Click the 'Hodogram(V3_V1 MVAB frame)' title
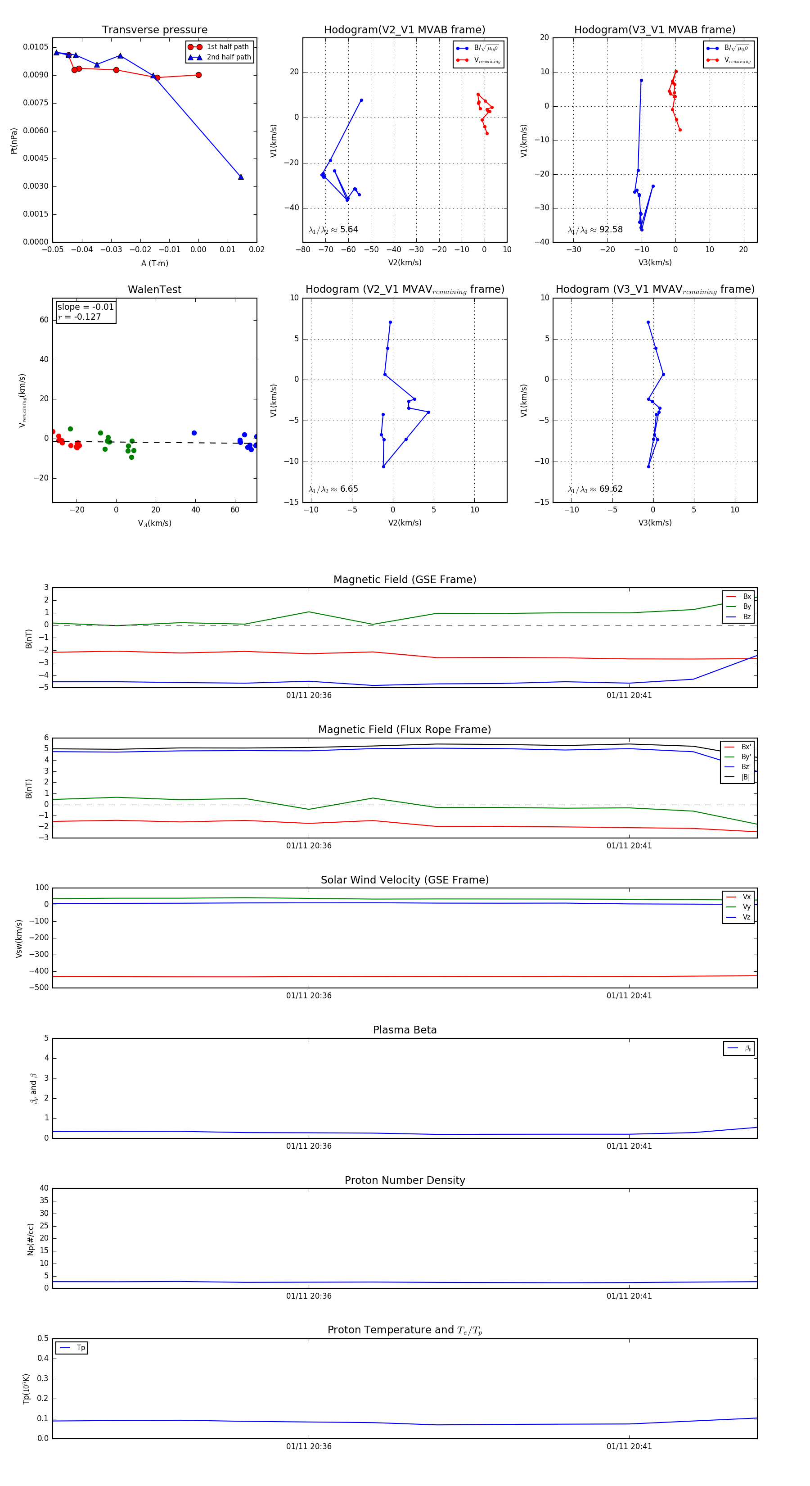This screenshot has height=1486, width=810. pos(655,30)
